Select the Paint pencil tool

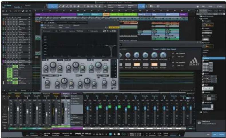coord(67,6)
